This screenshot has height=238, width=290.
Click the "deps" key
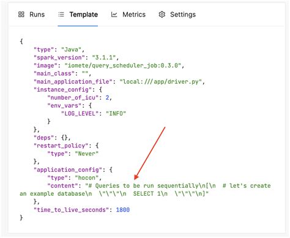[x=44, y=138]
